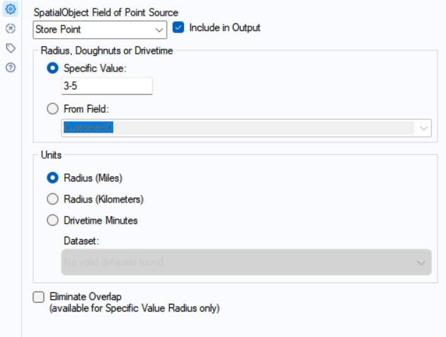Uncheck the Include in Output checkbox
Viewport: 446px width, 337px height.
178,28
